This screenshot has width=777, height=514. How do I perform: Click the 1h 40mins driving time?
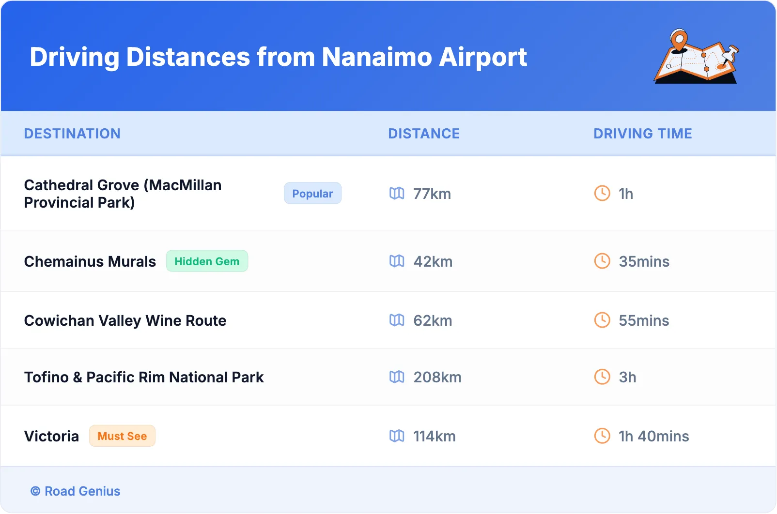654,436
